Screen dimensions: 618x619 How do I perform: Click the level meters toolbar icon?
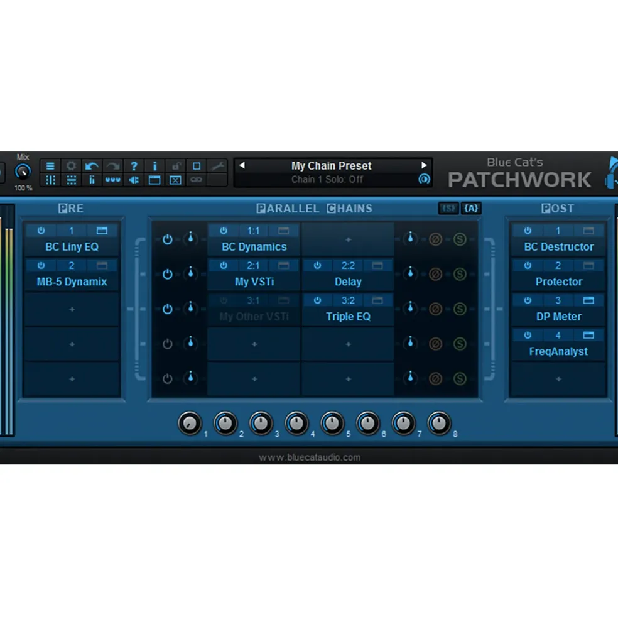(x=92, y=180)
